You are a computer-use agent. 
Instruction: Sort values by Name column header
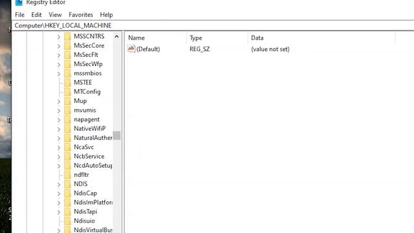click(156, 38)
